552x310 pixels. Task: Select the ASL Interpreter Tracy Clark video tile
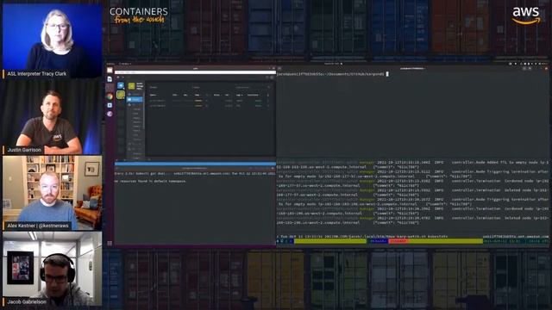(52, 40)
